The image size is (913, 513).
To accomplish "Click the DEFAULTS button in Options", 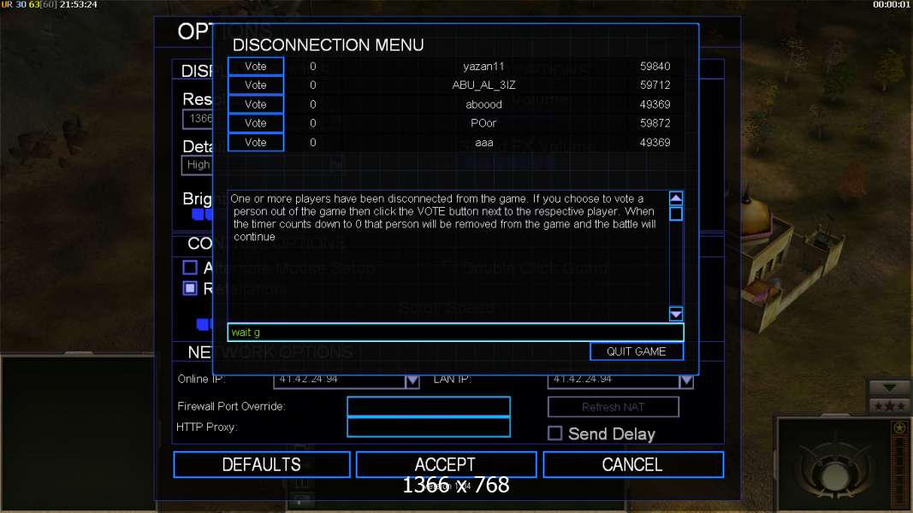I will tap(262, 465).
